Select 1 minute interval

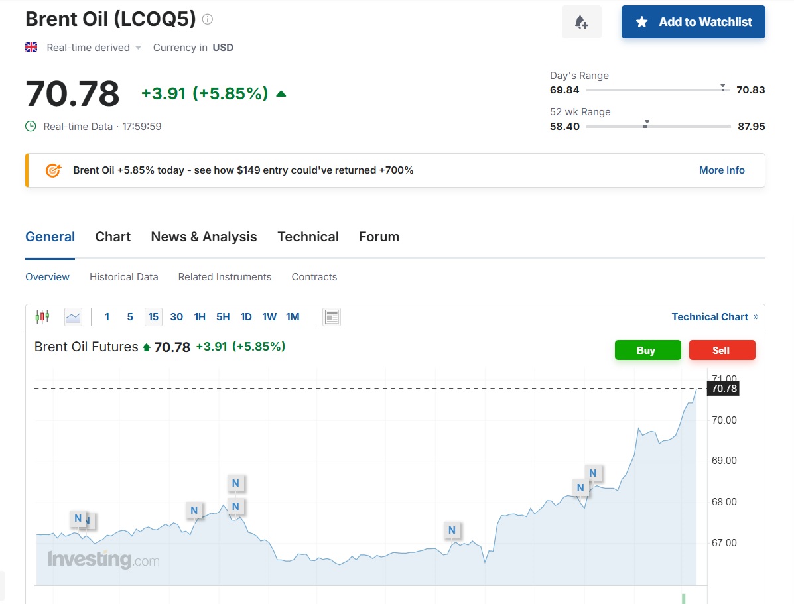[107, 317]
